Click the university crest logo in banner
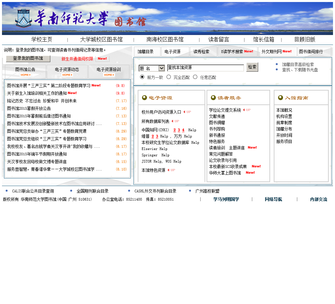Screen dimensions: 335x304 pyautogui.click(x=24, y=18)
